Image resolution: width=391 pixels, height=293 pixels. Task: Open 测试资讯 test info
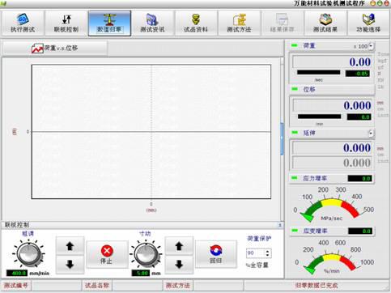[x=152, y=23]
